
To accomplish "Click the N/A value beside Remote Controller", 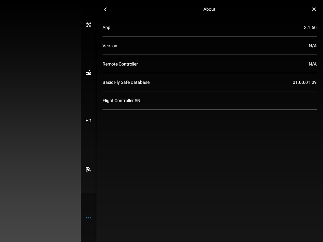I will tap(313, 64).
